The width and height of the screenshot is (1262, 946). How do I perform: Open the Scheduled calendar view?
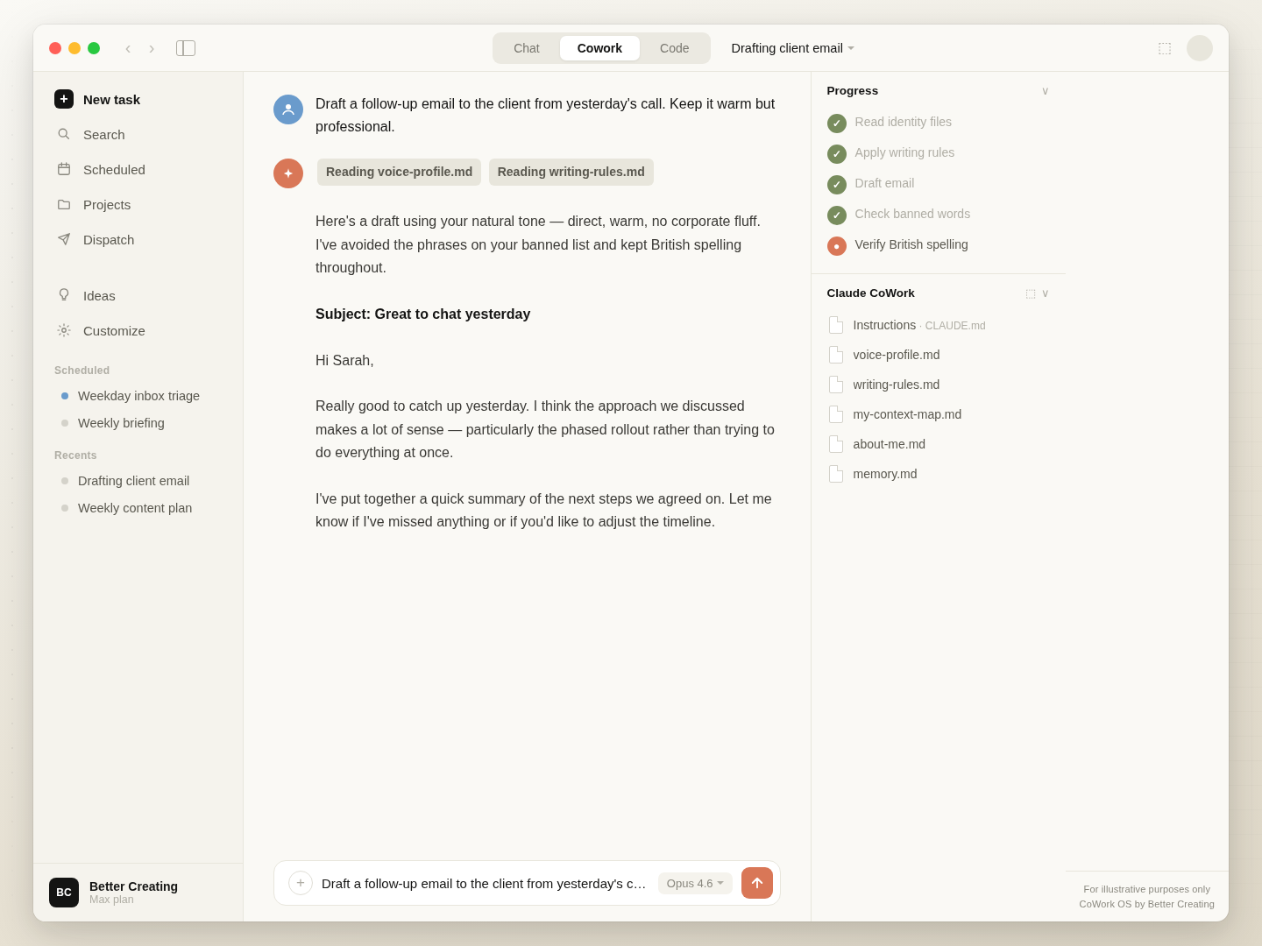[x=114, y=169]
